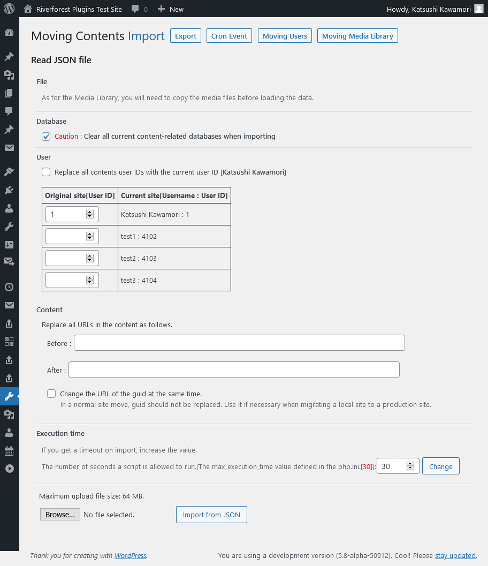Switch to the Cron Event tab
This screenshot has width=488, height=566.
pos(229,36)
